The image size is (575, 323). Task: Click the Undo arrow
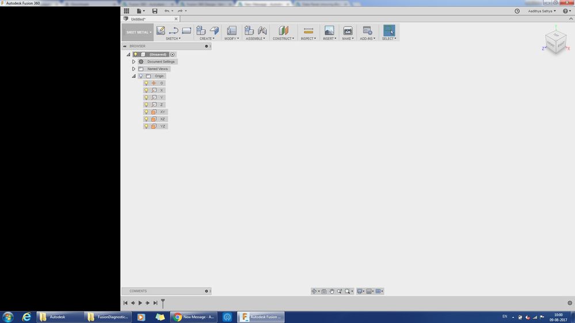[167, 11]
